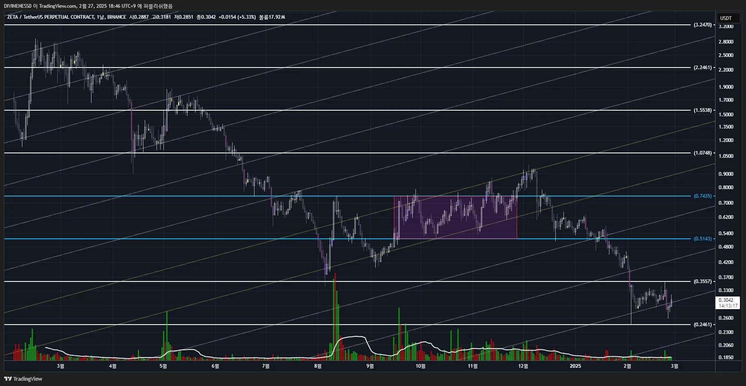Click 0.4800 on the price scale
Viewport: 746px width, 386px height.
(x=726, y=247)
